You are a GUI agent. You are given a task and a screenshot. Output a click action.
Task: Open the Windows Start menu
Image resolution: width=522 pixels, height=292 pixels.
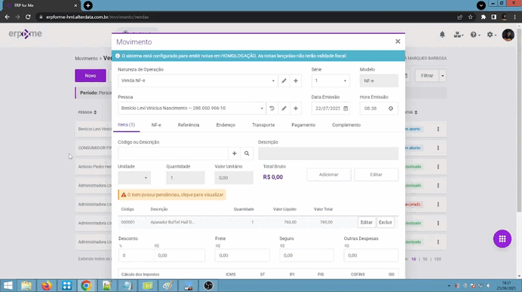[x=8, y=285]
